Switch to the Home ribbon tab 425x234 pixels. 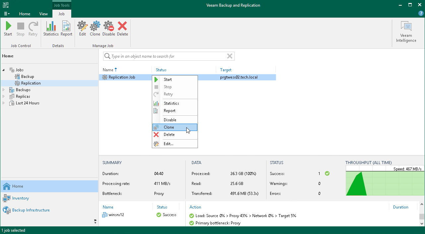[25, 14]
